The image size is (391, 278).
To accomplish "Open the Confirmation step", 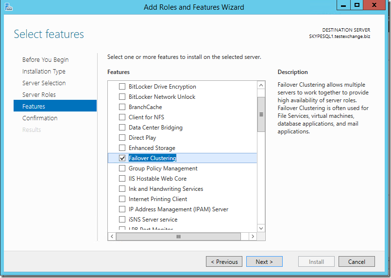I will coord(40,118).
